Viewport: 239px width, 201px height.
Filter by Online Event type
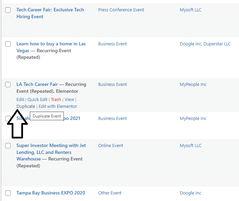coord(111,146)
